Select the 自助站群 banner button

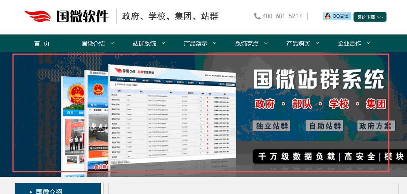point(325,126)
